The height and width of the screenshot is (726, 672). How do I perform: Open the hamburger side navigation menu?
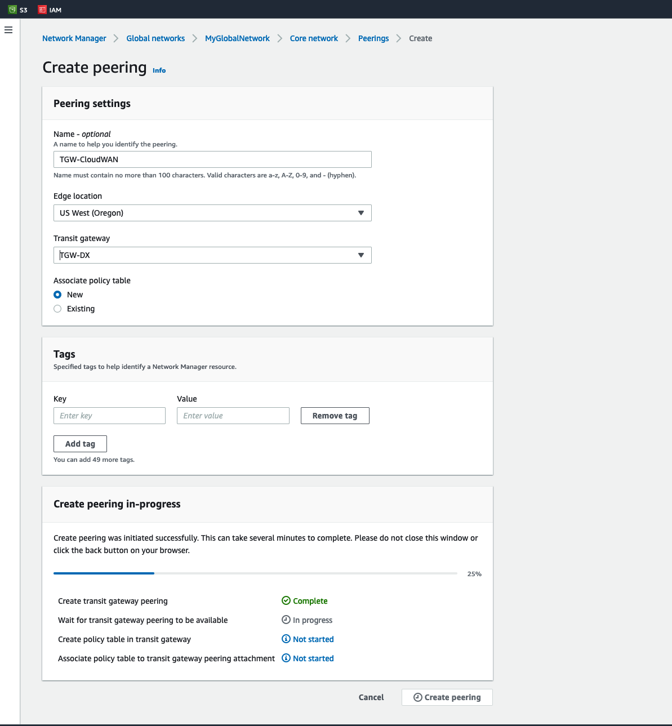(8, 30)
